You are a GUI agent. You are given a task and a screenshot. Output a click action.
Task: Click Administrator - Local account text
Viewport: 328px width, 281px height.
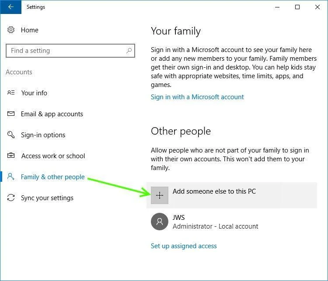(x=216, y=226)
